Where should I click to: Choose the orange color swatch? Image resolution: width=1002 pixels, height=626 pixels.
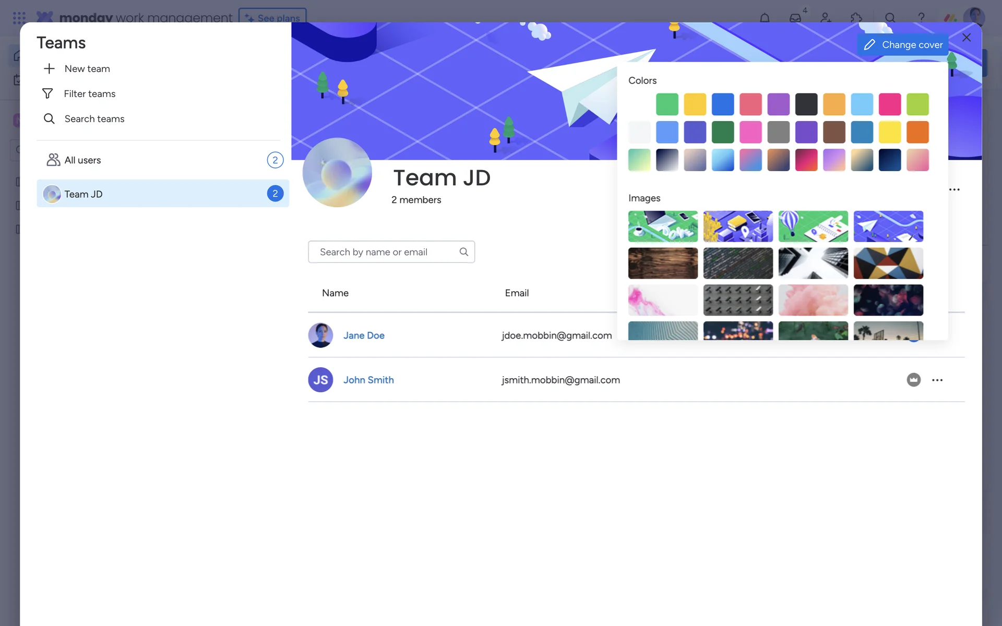917,132
